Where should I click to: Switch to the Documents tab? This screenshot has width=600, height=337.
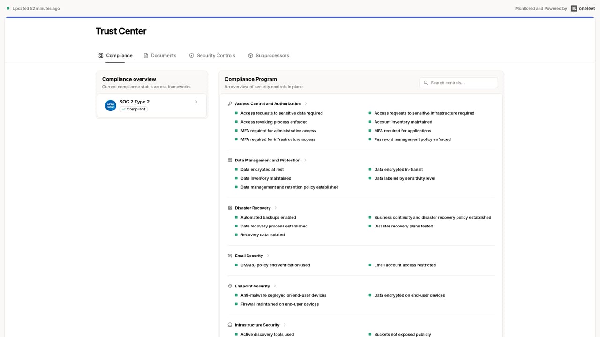(x=160, y=55)
